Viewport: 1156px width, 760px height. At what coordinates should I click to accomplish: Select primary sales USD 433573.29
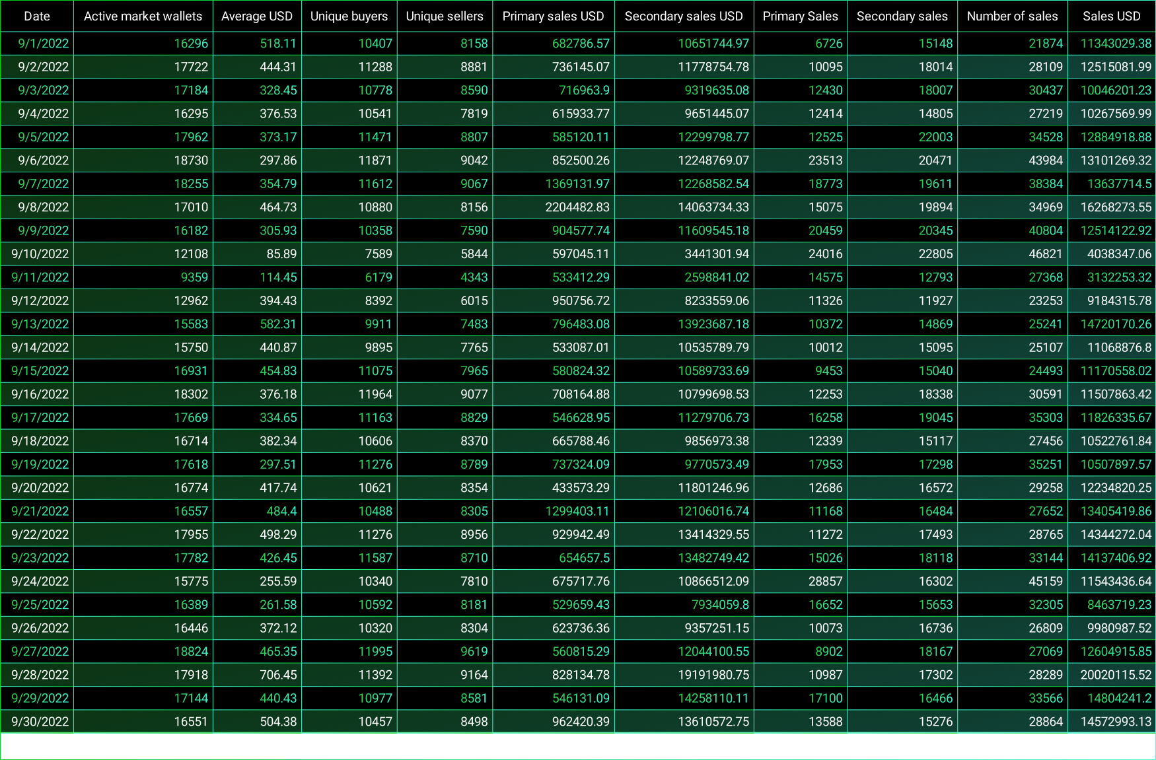554,488
